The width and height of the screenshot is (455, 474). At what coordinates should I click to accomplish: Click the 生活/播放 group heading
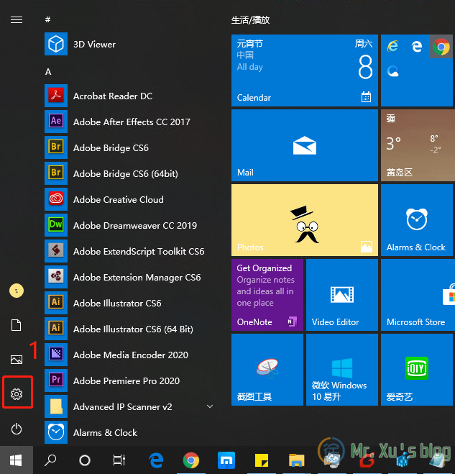pyautogui.click(x=250, y=20)
